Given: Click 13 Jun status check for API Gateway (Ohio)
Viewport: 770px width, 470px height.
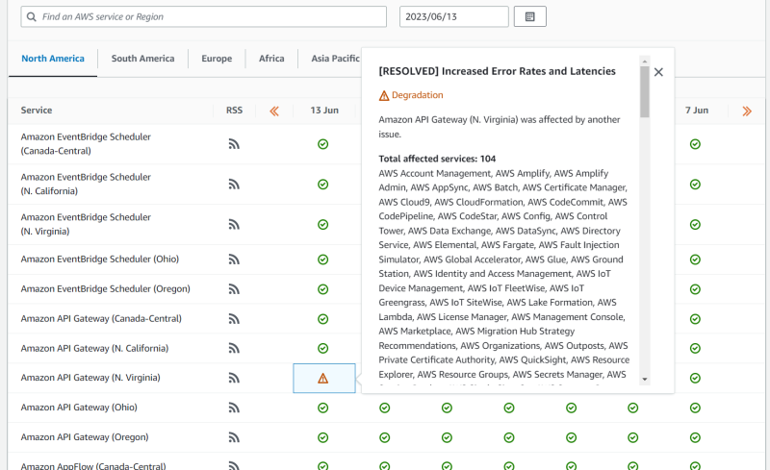Looking at the screenshot, I should point(322,408).
